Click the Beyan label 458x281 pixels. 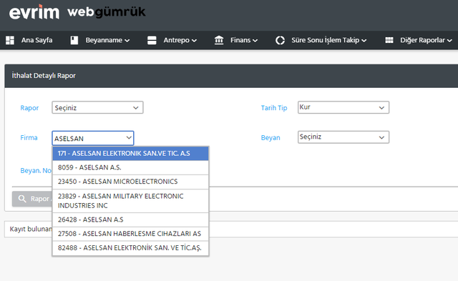point(271,137)
